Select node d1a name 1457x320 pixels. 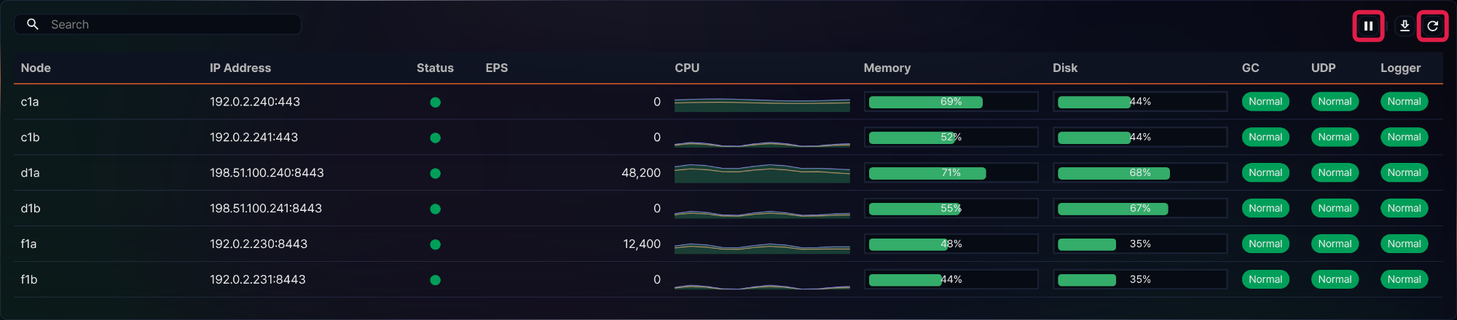(30, 173)
